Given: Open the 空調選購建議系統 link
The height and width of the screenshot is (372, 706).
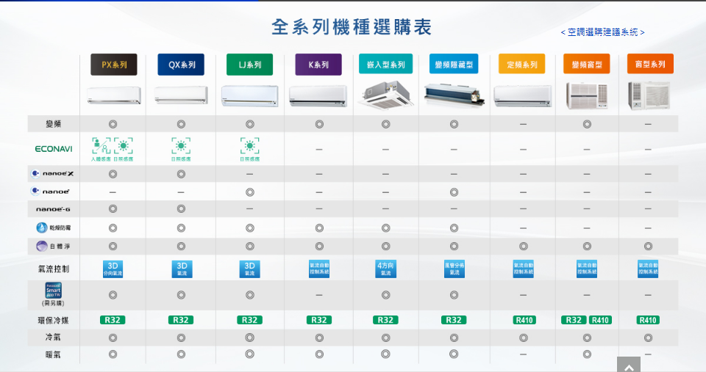Looking at the screenshot, I should pyautogui.click(x=602, y=32).
